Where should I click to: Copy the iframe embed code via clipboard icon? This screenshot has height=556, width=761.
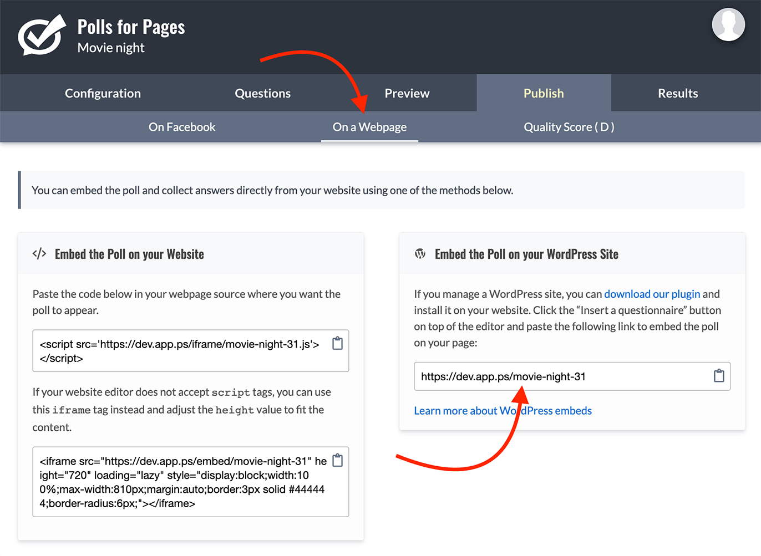click(x=337, y=461)
